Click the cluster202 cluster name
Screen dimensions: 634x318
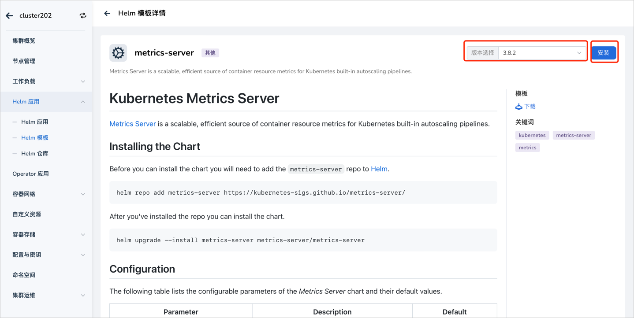click(x=36, y=16)
